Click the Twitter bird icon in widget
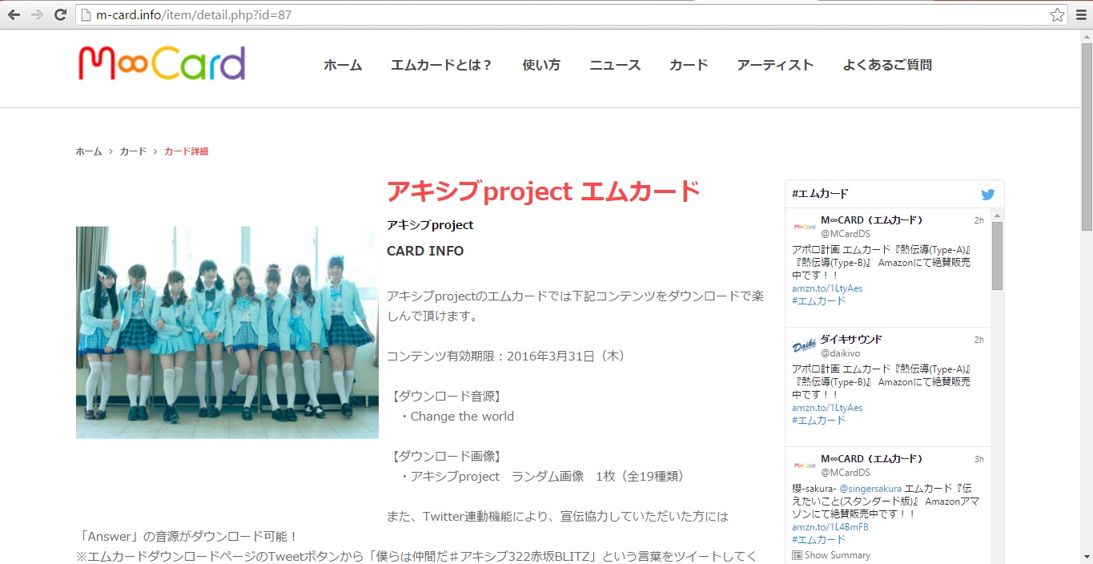The width and height of the screenshot is (1093, 564). tap(988, 194)
